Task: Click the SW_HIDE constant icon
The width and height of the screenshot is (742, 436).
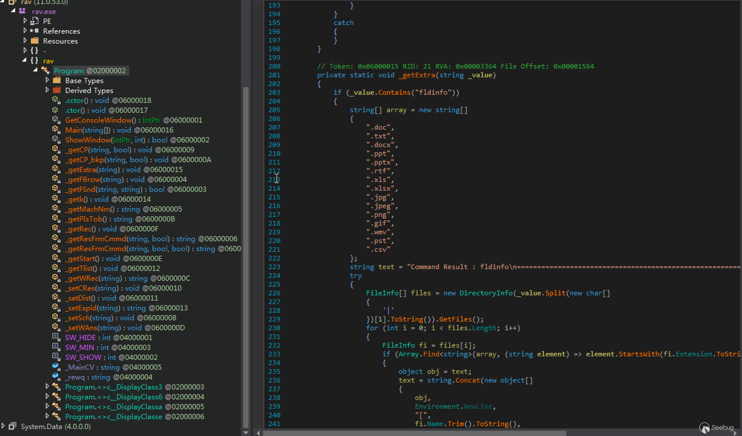Action: pos(56,337)
